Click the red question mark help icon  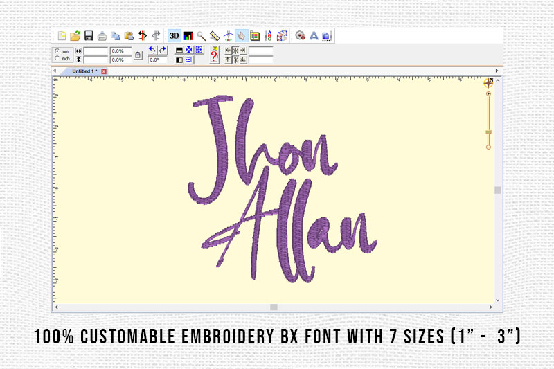[x=214, y=55]
